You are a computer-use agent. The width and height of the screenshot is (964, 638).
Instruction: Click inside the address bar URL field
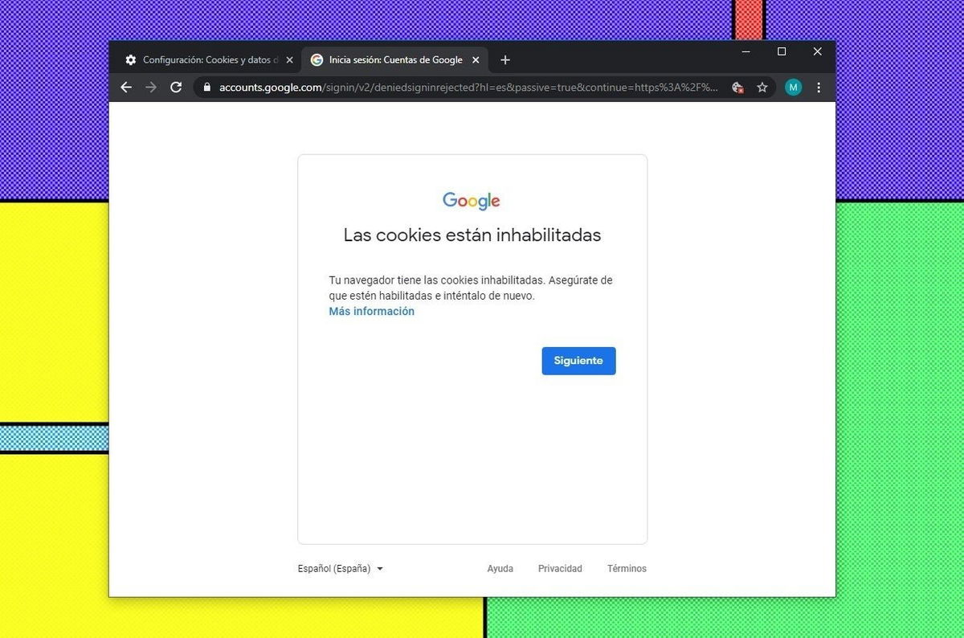pos(458,87)
